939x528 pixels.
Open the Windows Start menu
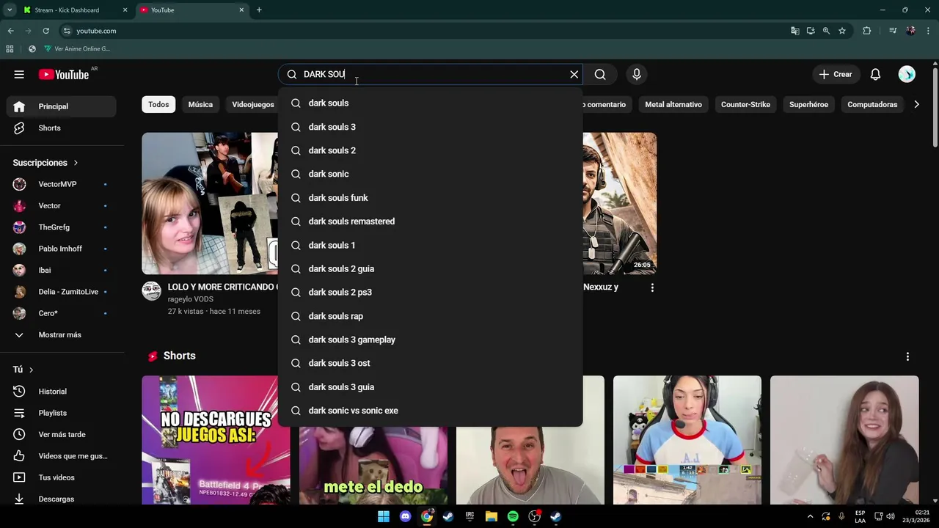pyautogui.click(x=384, y=516)
